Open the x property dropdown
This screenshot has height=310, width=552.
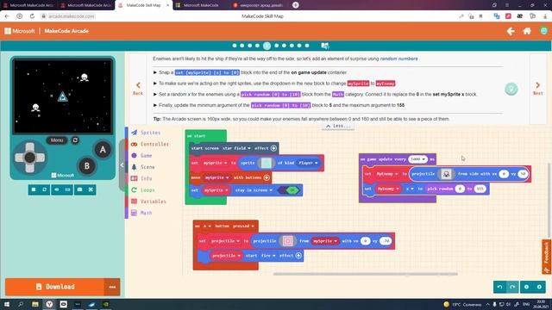point(410,189)
